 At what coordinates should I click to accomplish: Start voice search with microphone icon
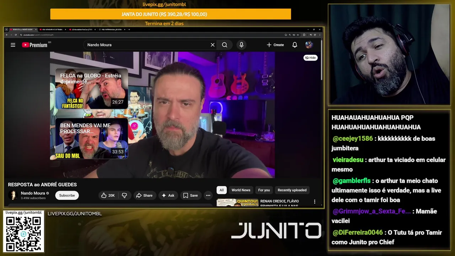[x=241, y=45]
